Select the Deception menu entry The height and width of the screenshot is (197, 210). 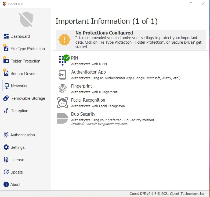pos(19,111)
